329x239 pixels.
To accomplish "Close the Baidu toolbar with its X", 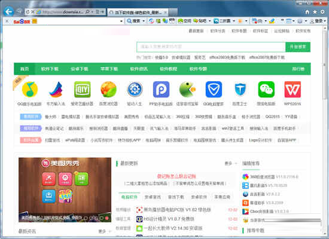I will [x=7, y=21].
